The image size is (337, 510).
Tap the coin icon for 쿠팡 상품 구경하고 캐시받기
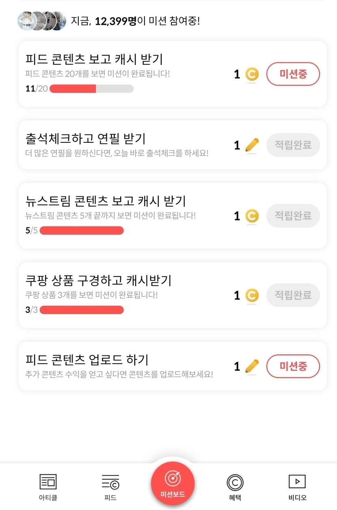tap(252, 295)
